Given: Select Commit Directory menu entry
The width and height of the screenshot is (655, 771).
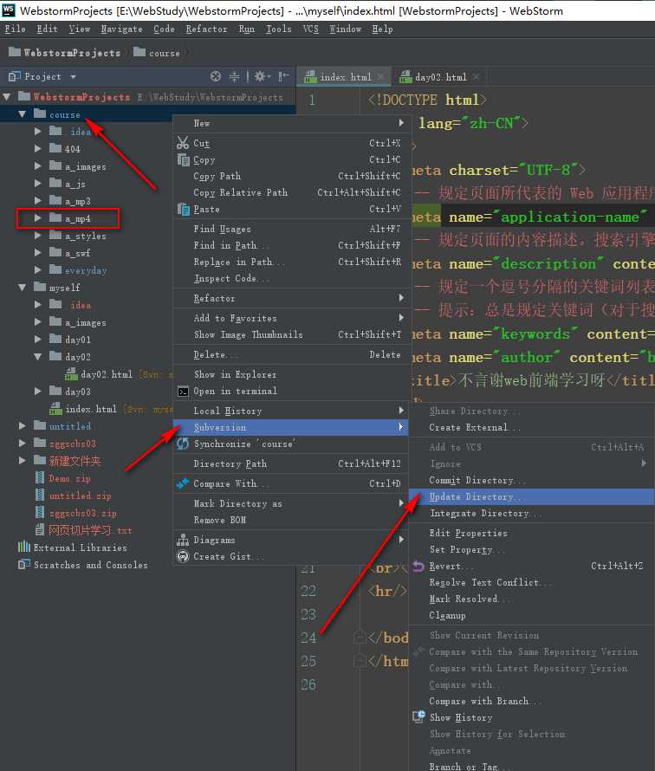Looking at the screenshot, I should [x=532, y=480].
